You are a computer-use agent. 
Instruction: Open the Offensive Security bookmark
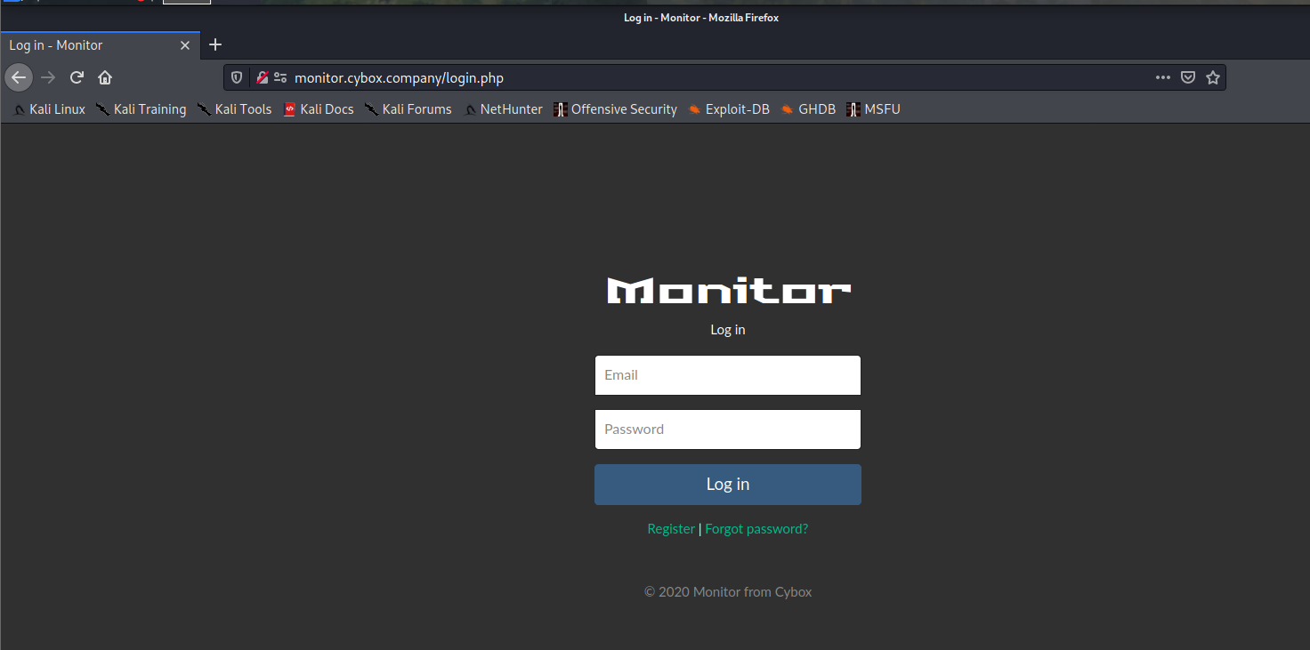tap(615, 109)
